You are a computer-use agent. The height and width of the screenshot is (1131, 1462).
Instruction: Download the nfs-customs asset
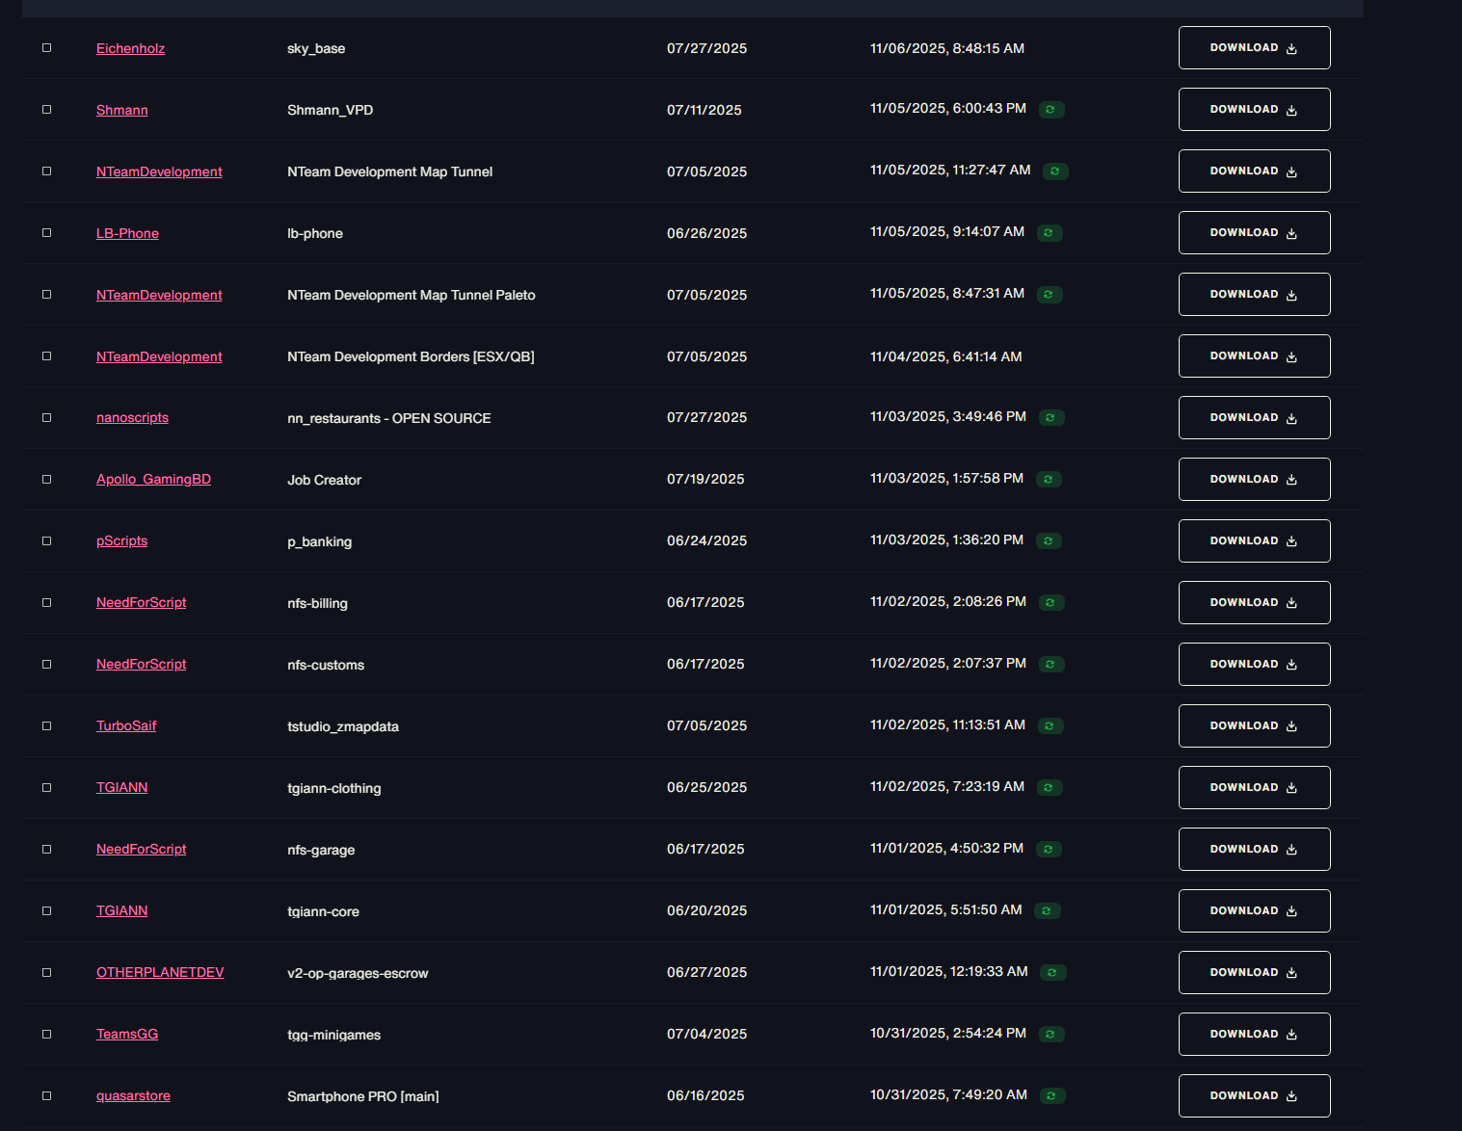pos(1254,665)
